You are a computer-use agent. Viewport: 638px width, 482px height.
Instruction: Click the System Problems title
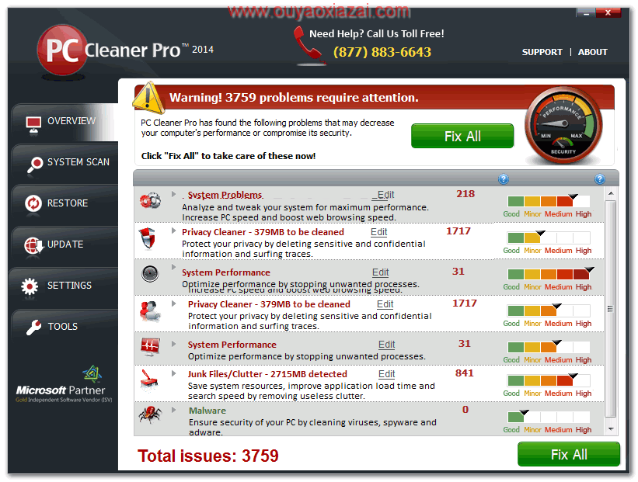(225, 195)
